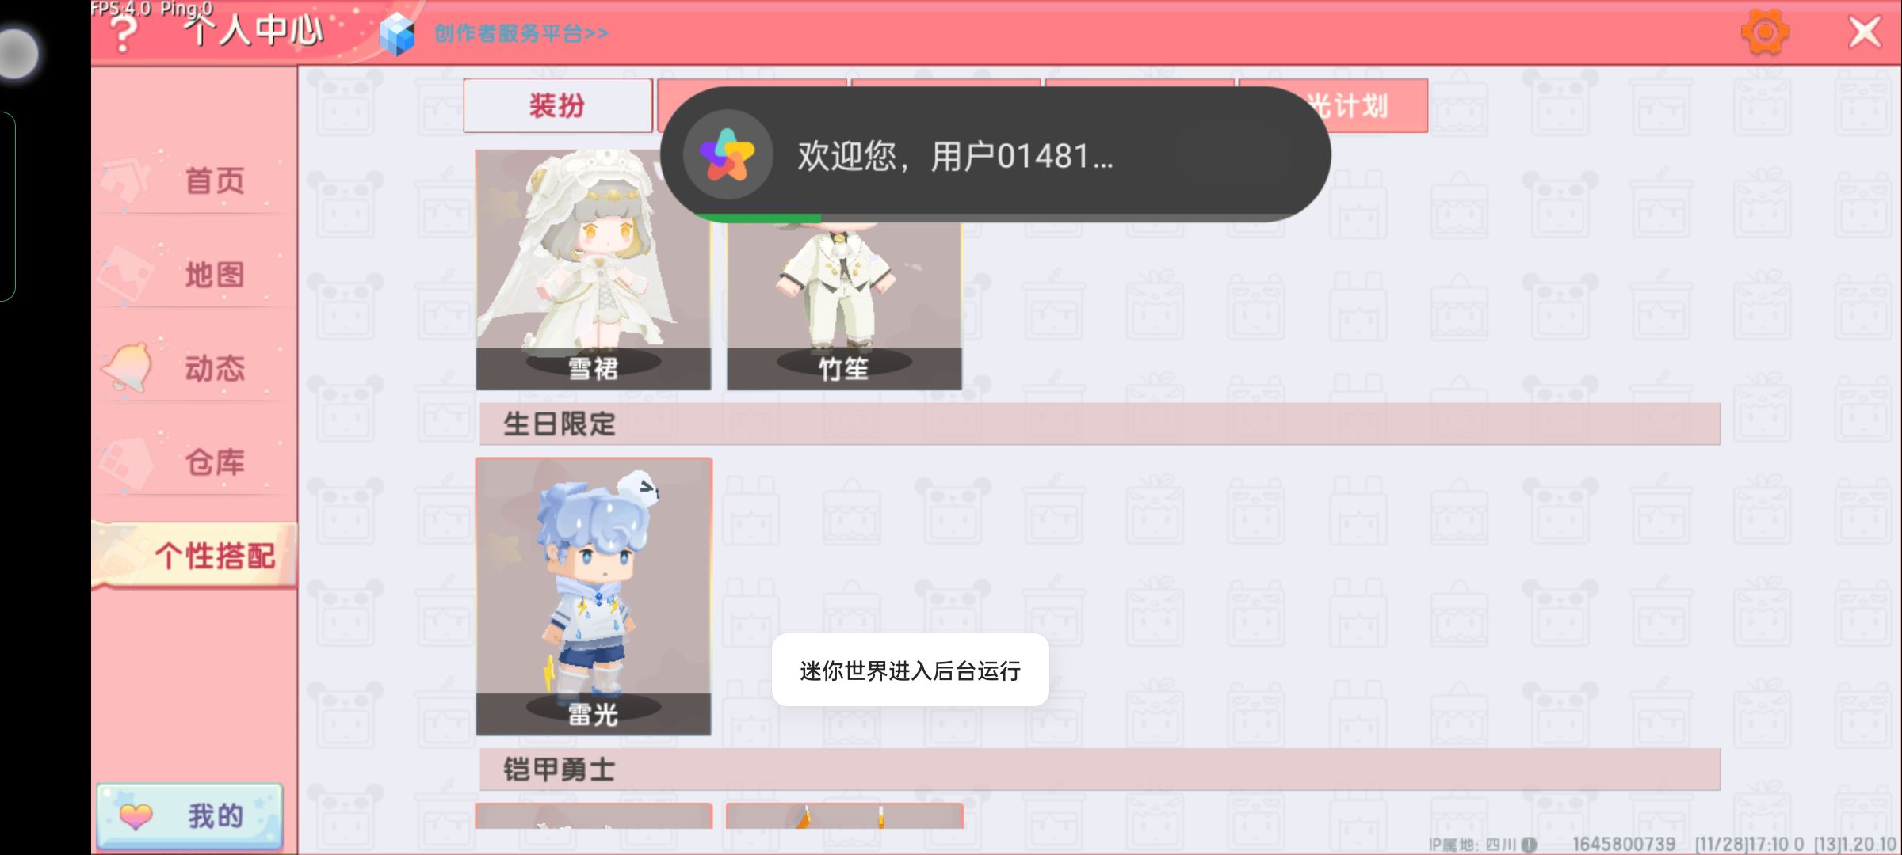Screen dimensions: 1902x855
Task: Select the 雷光 costume thumbnail
Action: pyautogui.click(x=594, y=597)
